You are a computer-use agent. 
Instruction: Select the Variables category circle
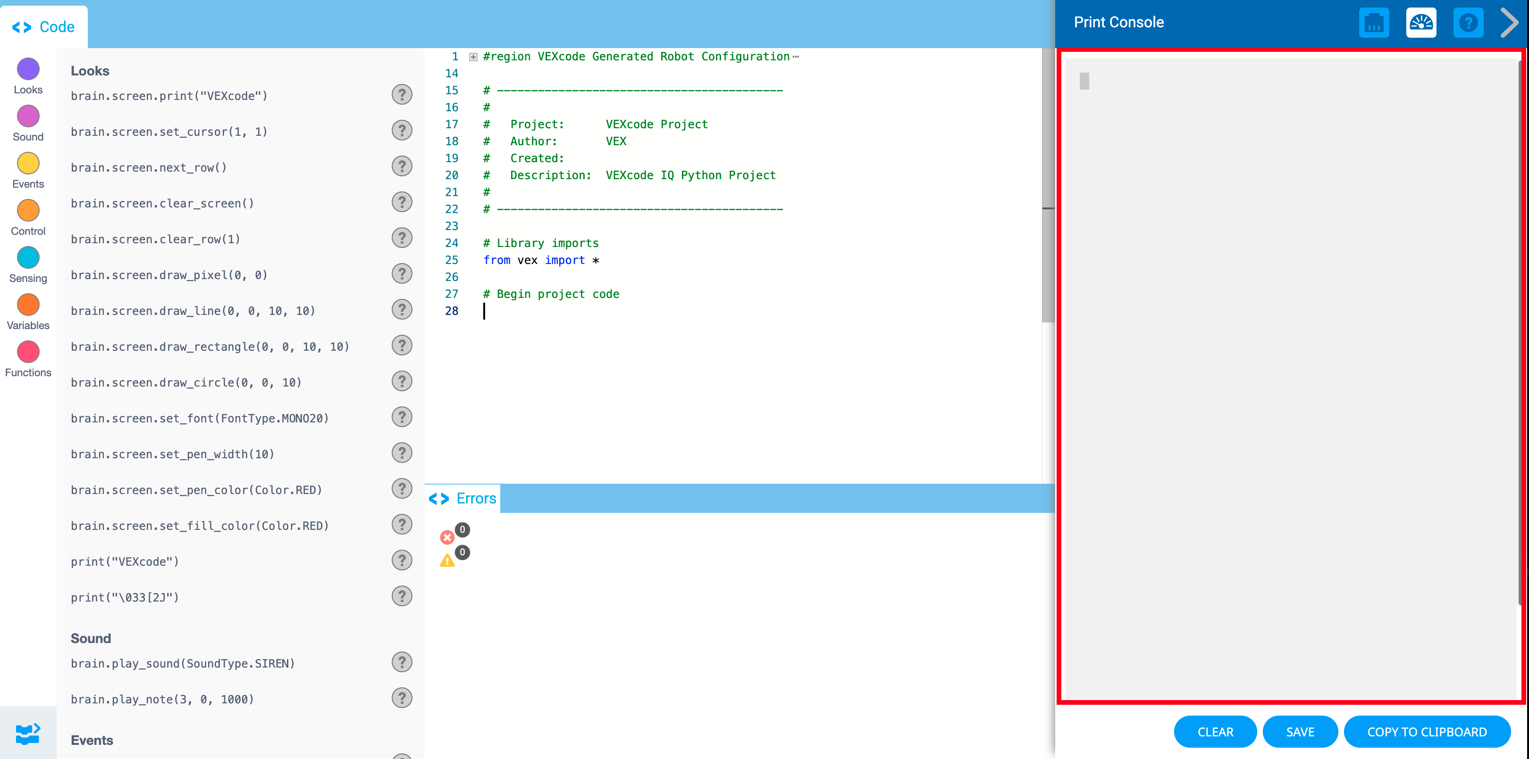coord(28,305)
